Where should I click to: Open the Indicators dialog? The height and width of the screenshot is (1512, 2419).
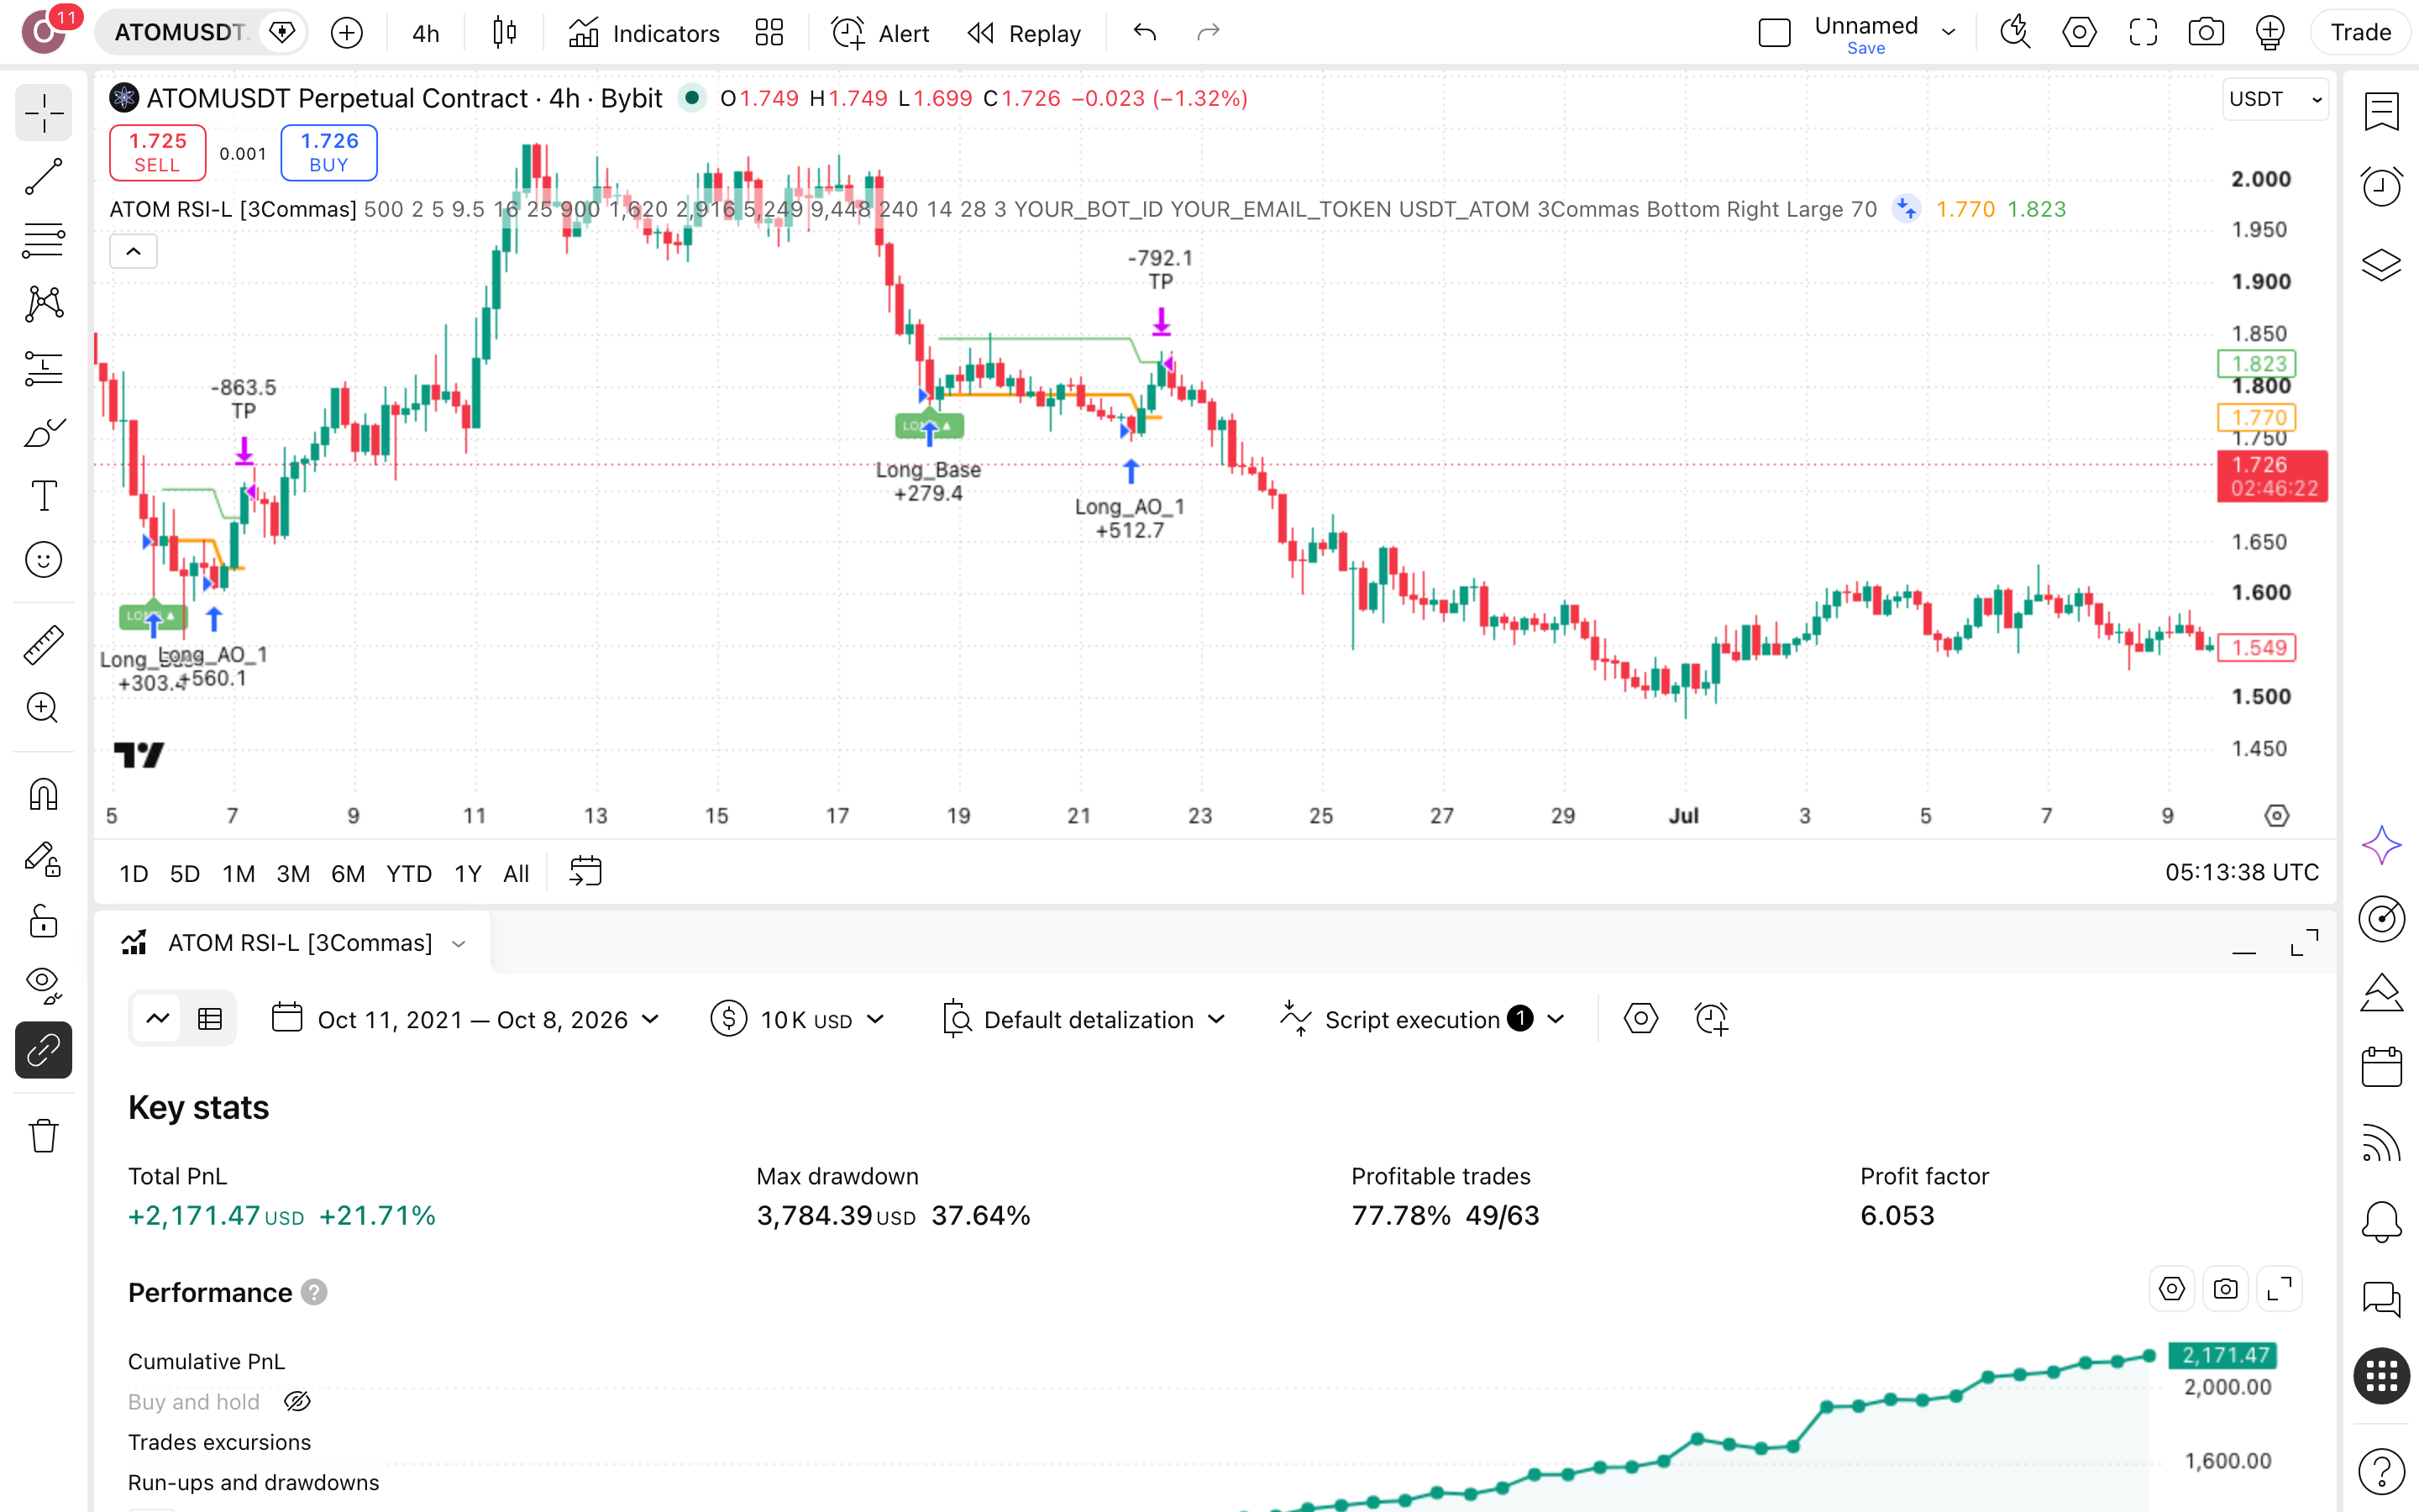point(643,33)
